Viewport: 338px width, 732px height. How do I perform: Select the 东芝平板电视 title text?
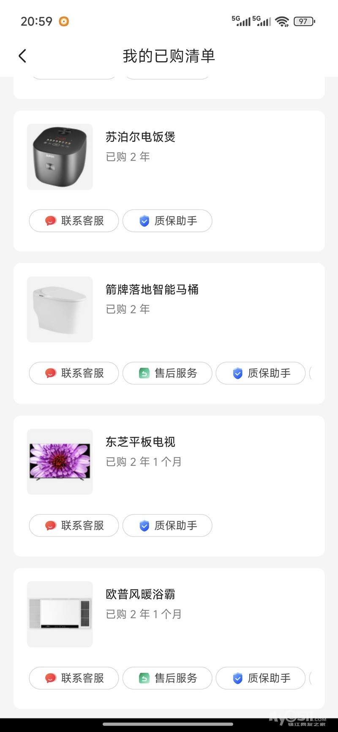pyautogui.click(x=140, y=442)
